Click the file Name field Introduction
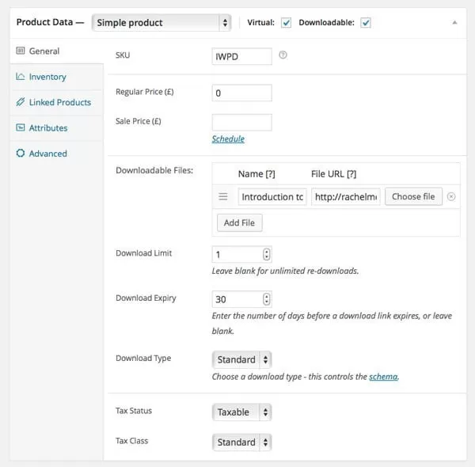 272,197
